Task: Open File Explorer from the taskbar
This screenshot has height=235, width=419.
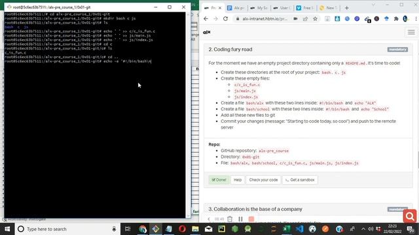Action: (x=195, y=229)
